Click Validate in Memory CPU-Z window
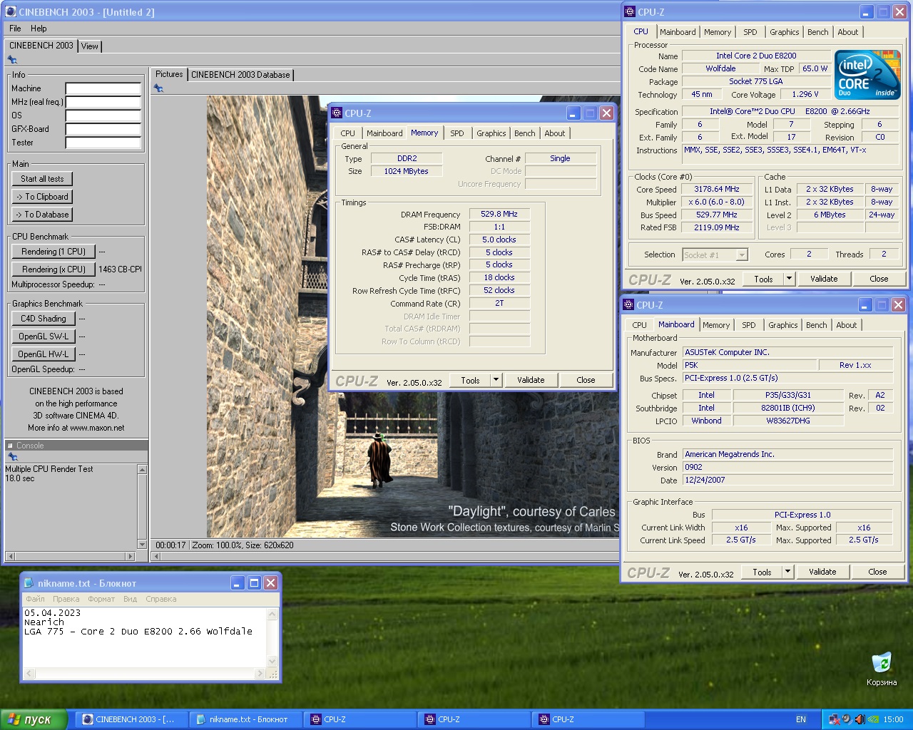 pyautogui.click(x=531, y=380)
